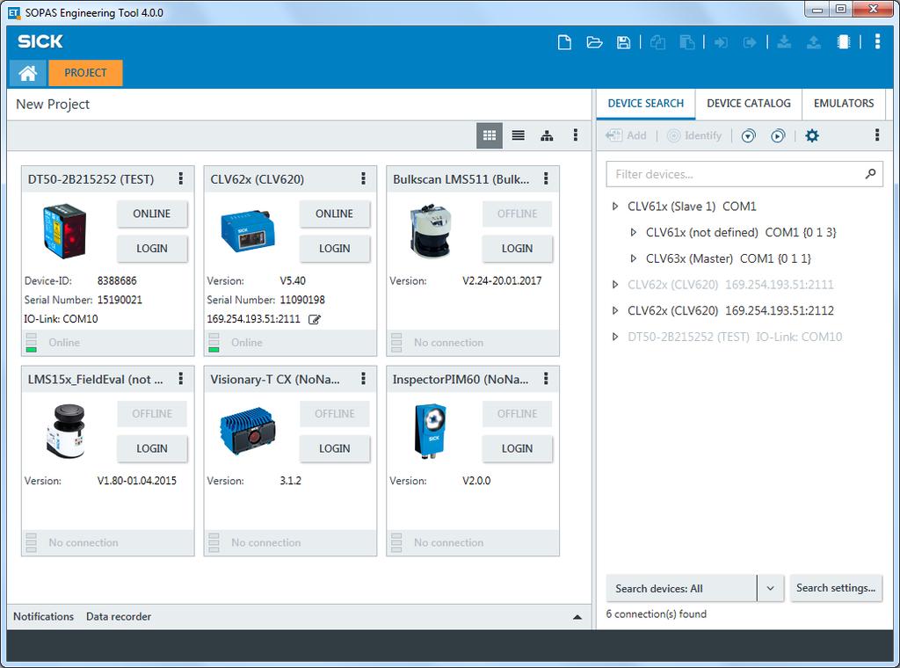Open project view options three-dot menu
Viewport: 900px width, 668px height.
pos(575,135)
